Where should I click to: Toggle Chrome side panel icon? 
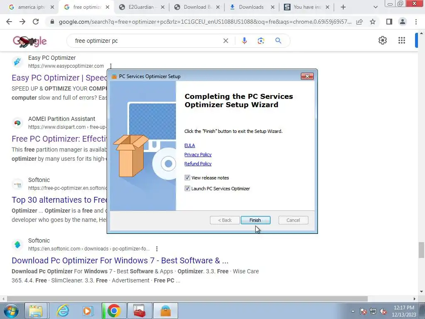389,22
